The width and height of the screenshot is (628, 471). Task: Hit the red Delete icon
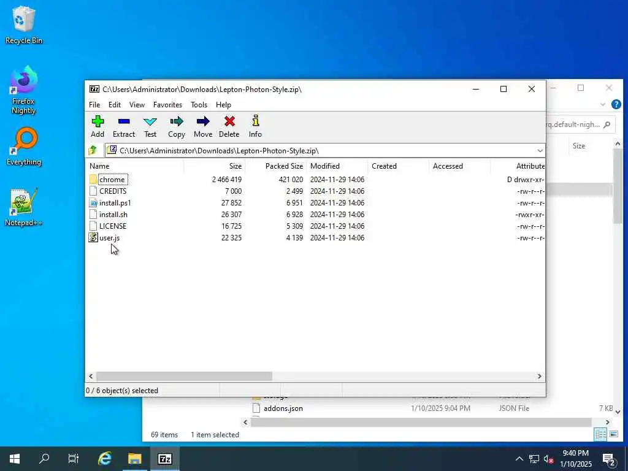229,126
